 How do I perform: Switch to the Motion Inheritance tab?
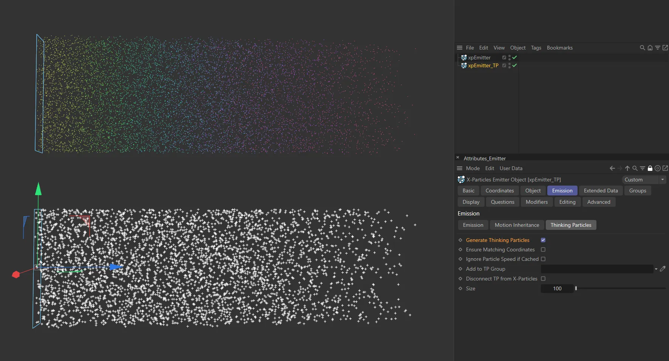(517, 225)
